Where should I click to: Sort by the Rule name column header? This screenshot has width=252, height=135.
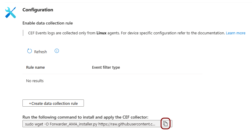(x=35, y=67)
